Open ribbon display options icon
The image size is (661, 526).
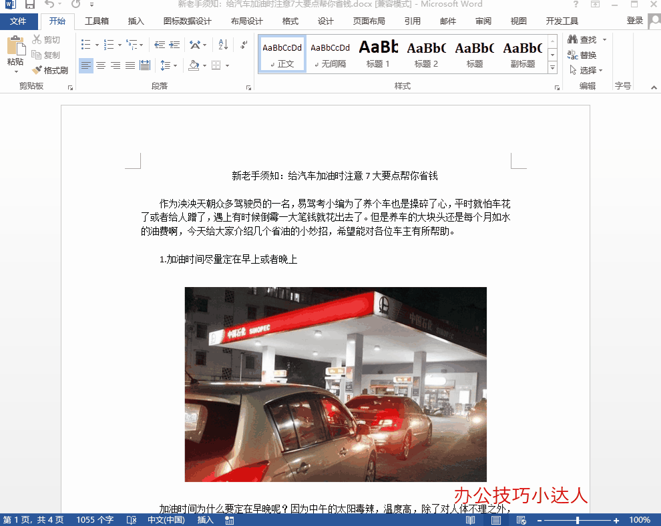click(596, 4)
